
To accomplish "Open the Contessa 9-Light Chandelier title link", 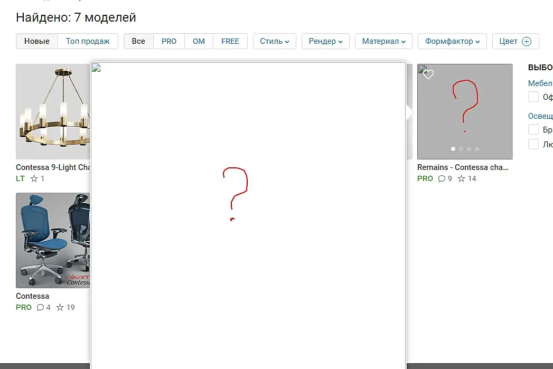I will click(53, 167).
